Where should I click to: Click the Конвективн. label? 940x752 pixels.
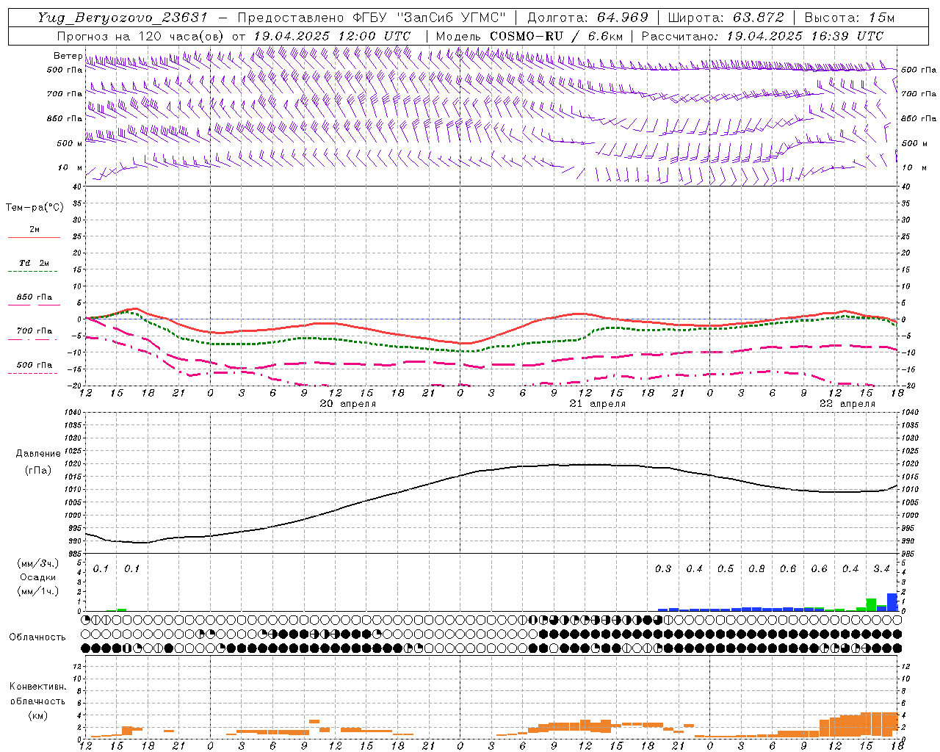tap(37, 687)
